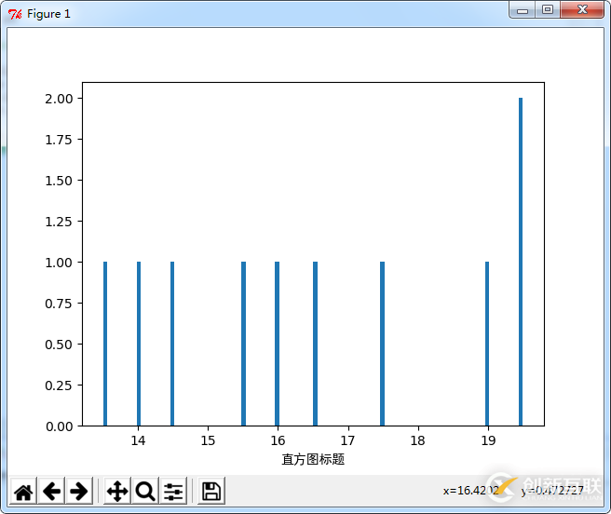This screenshot has height=514, width=611.
Task: Click the x-axis tick label 18
Action: 417,440
